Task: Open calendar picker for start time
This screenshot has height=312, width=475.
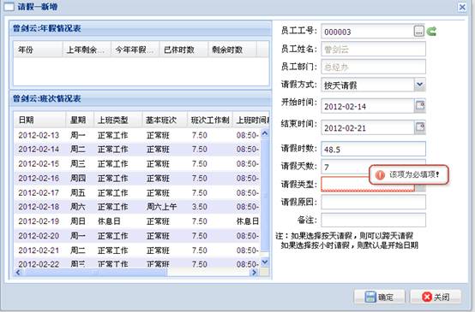Action: [420, 106]
